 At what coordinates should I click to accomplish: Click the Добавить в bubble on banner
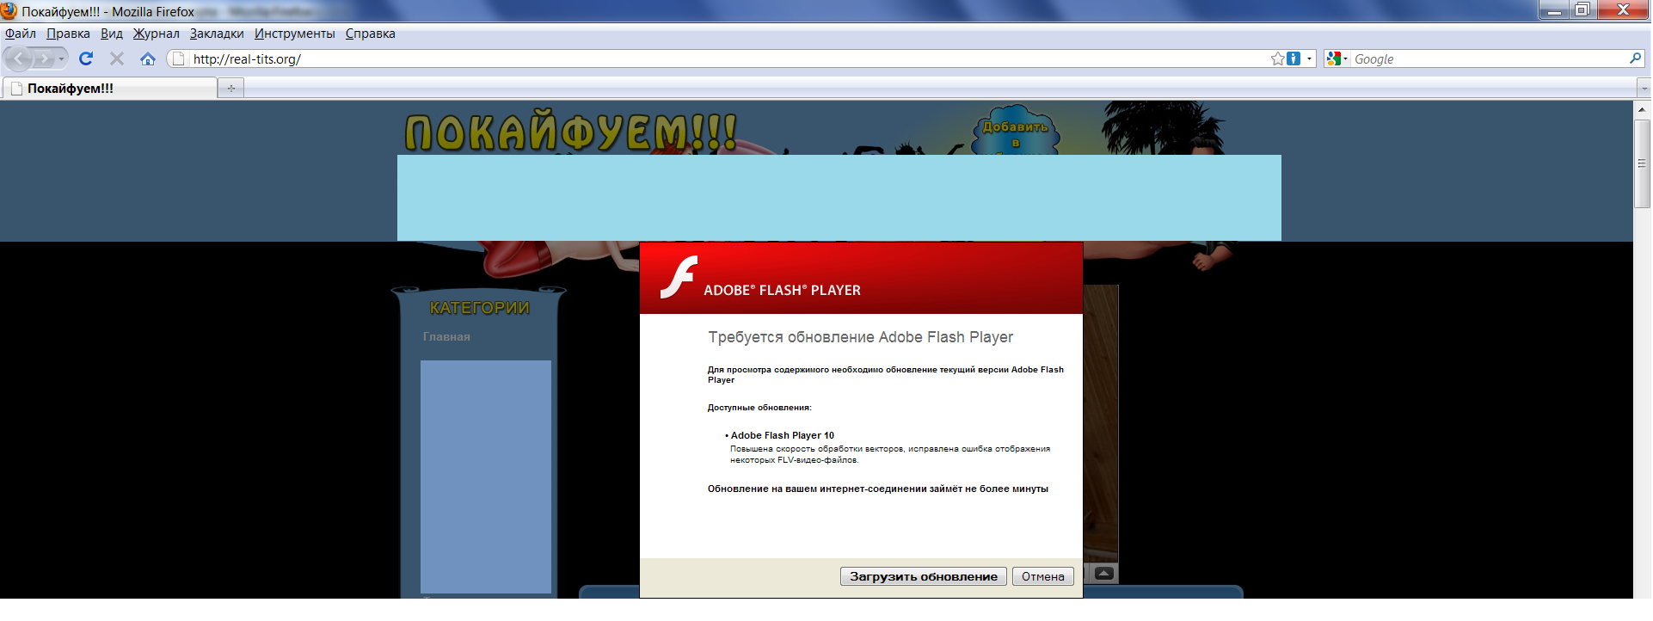(1016, 131)
